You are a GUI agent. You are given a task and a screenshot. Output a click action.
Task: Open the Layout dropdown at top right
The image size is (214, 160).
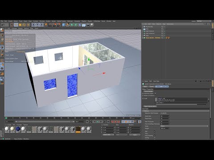[204, 21]
